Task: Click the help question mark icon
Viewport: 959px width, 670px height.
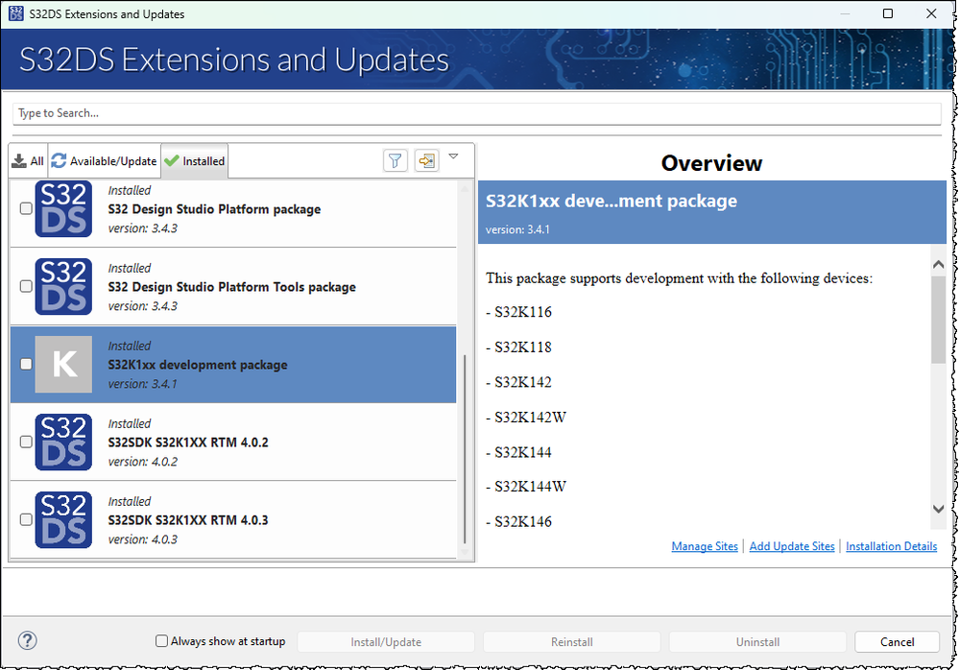Action: pos(28,641)
